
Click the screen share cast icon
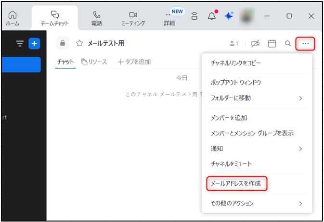[x=194, y=16]
